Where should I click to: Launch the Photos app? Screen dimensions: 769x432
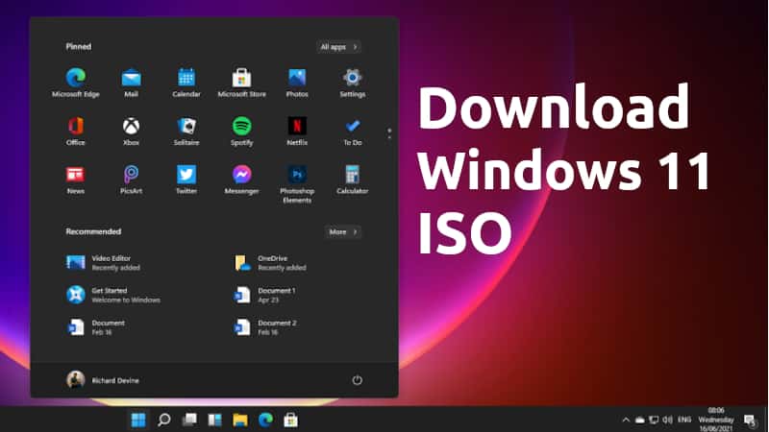pos(297,83)
